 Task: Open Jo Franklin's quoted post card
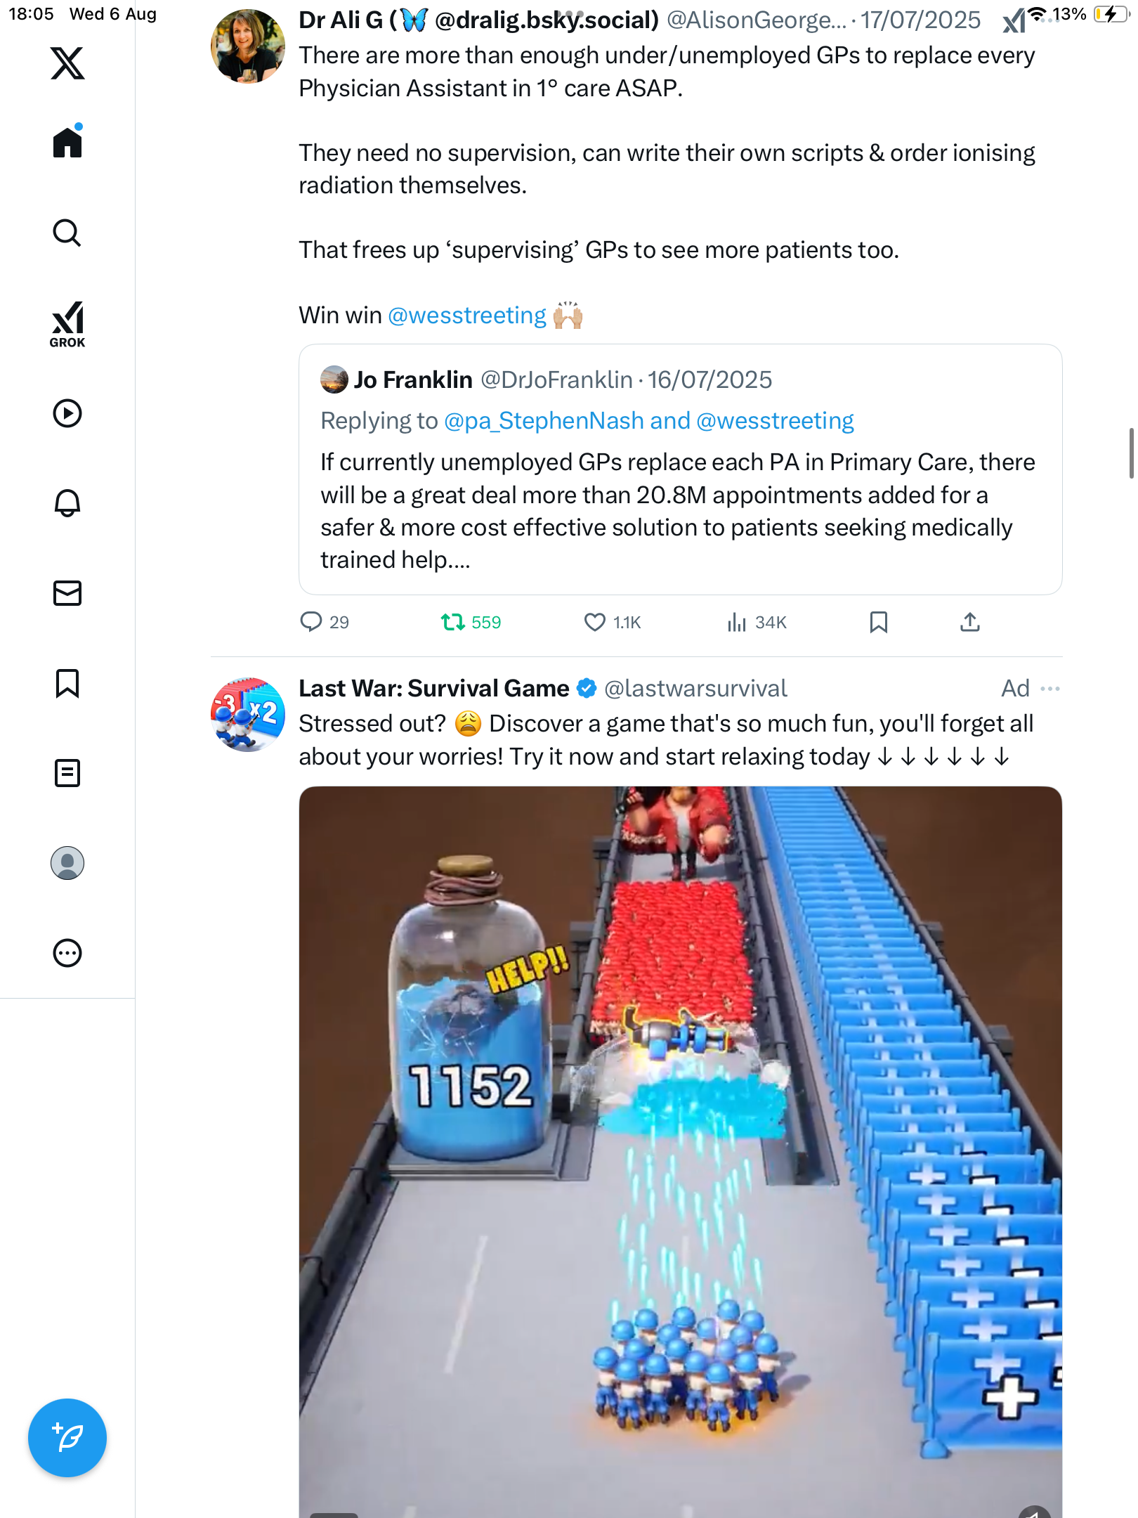pyautogui.click(x=680, y=511)
